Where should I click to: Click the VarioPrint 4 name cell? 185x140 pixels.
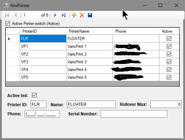[x=89, y=70]
